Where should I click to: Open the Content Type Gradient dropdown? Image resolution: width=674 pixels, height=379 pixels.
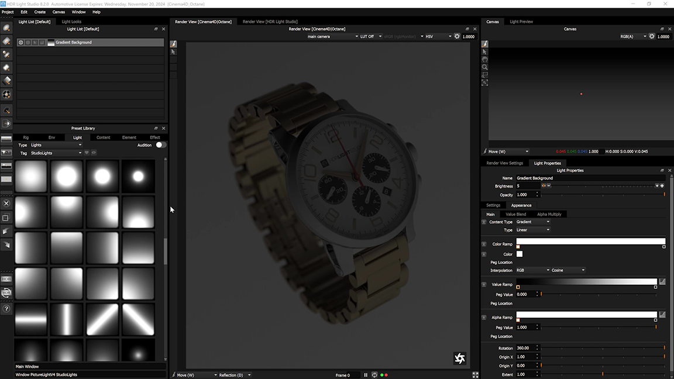[532, 222]
